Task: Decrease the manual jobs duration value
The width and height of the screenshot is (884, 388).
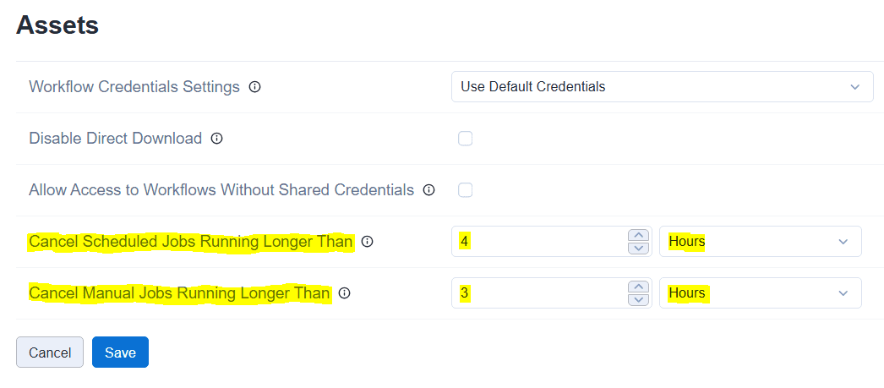Action: click(639, 299)
